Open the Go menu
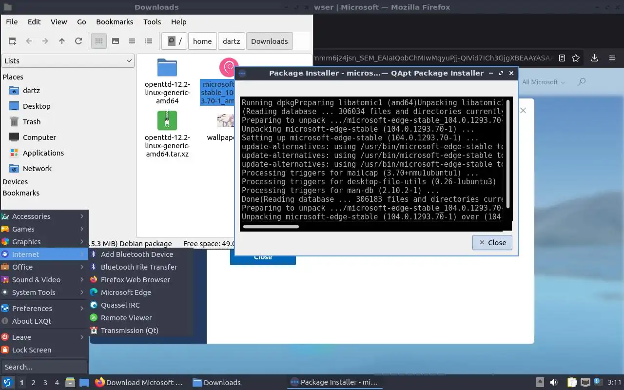Viewport: 624px width, 390px height. (x=81, y=21)
